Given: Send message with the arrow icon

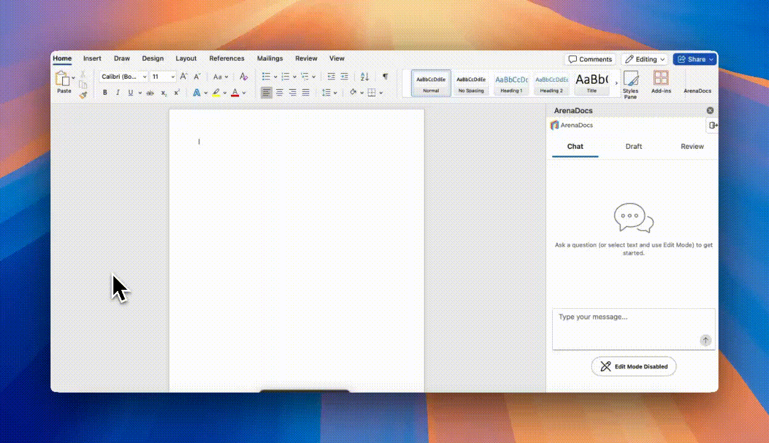Looking at the screenshot, I should tap(705, 340).
